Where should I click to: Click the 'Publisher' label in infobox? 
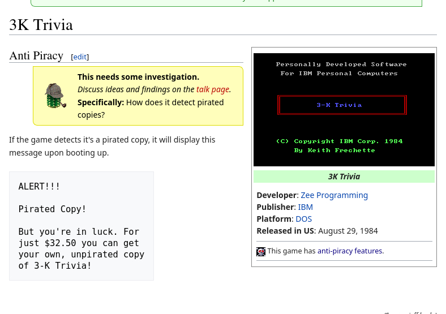tap(275, 207)
